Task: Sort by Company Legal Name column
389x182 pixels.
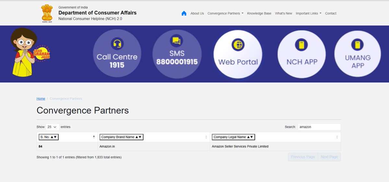Action: point(233,137)
